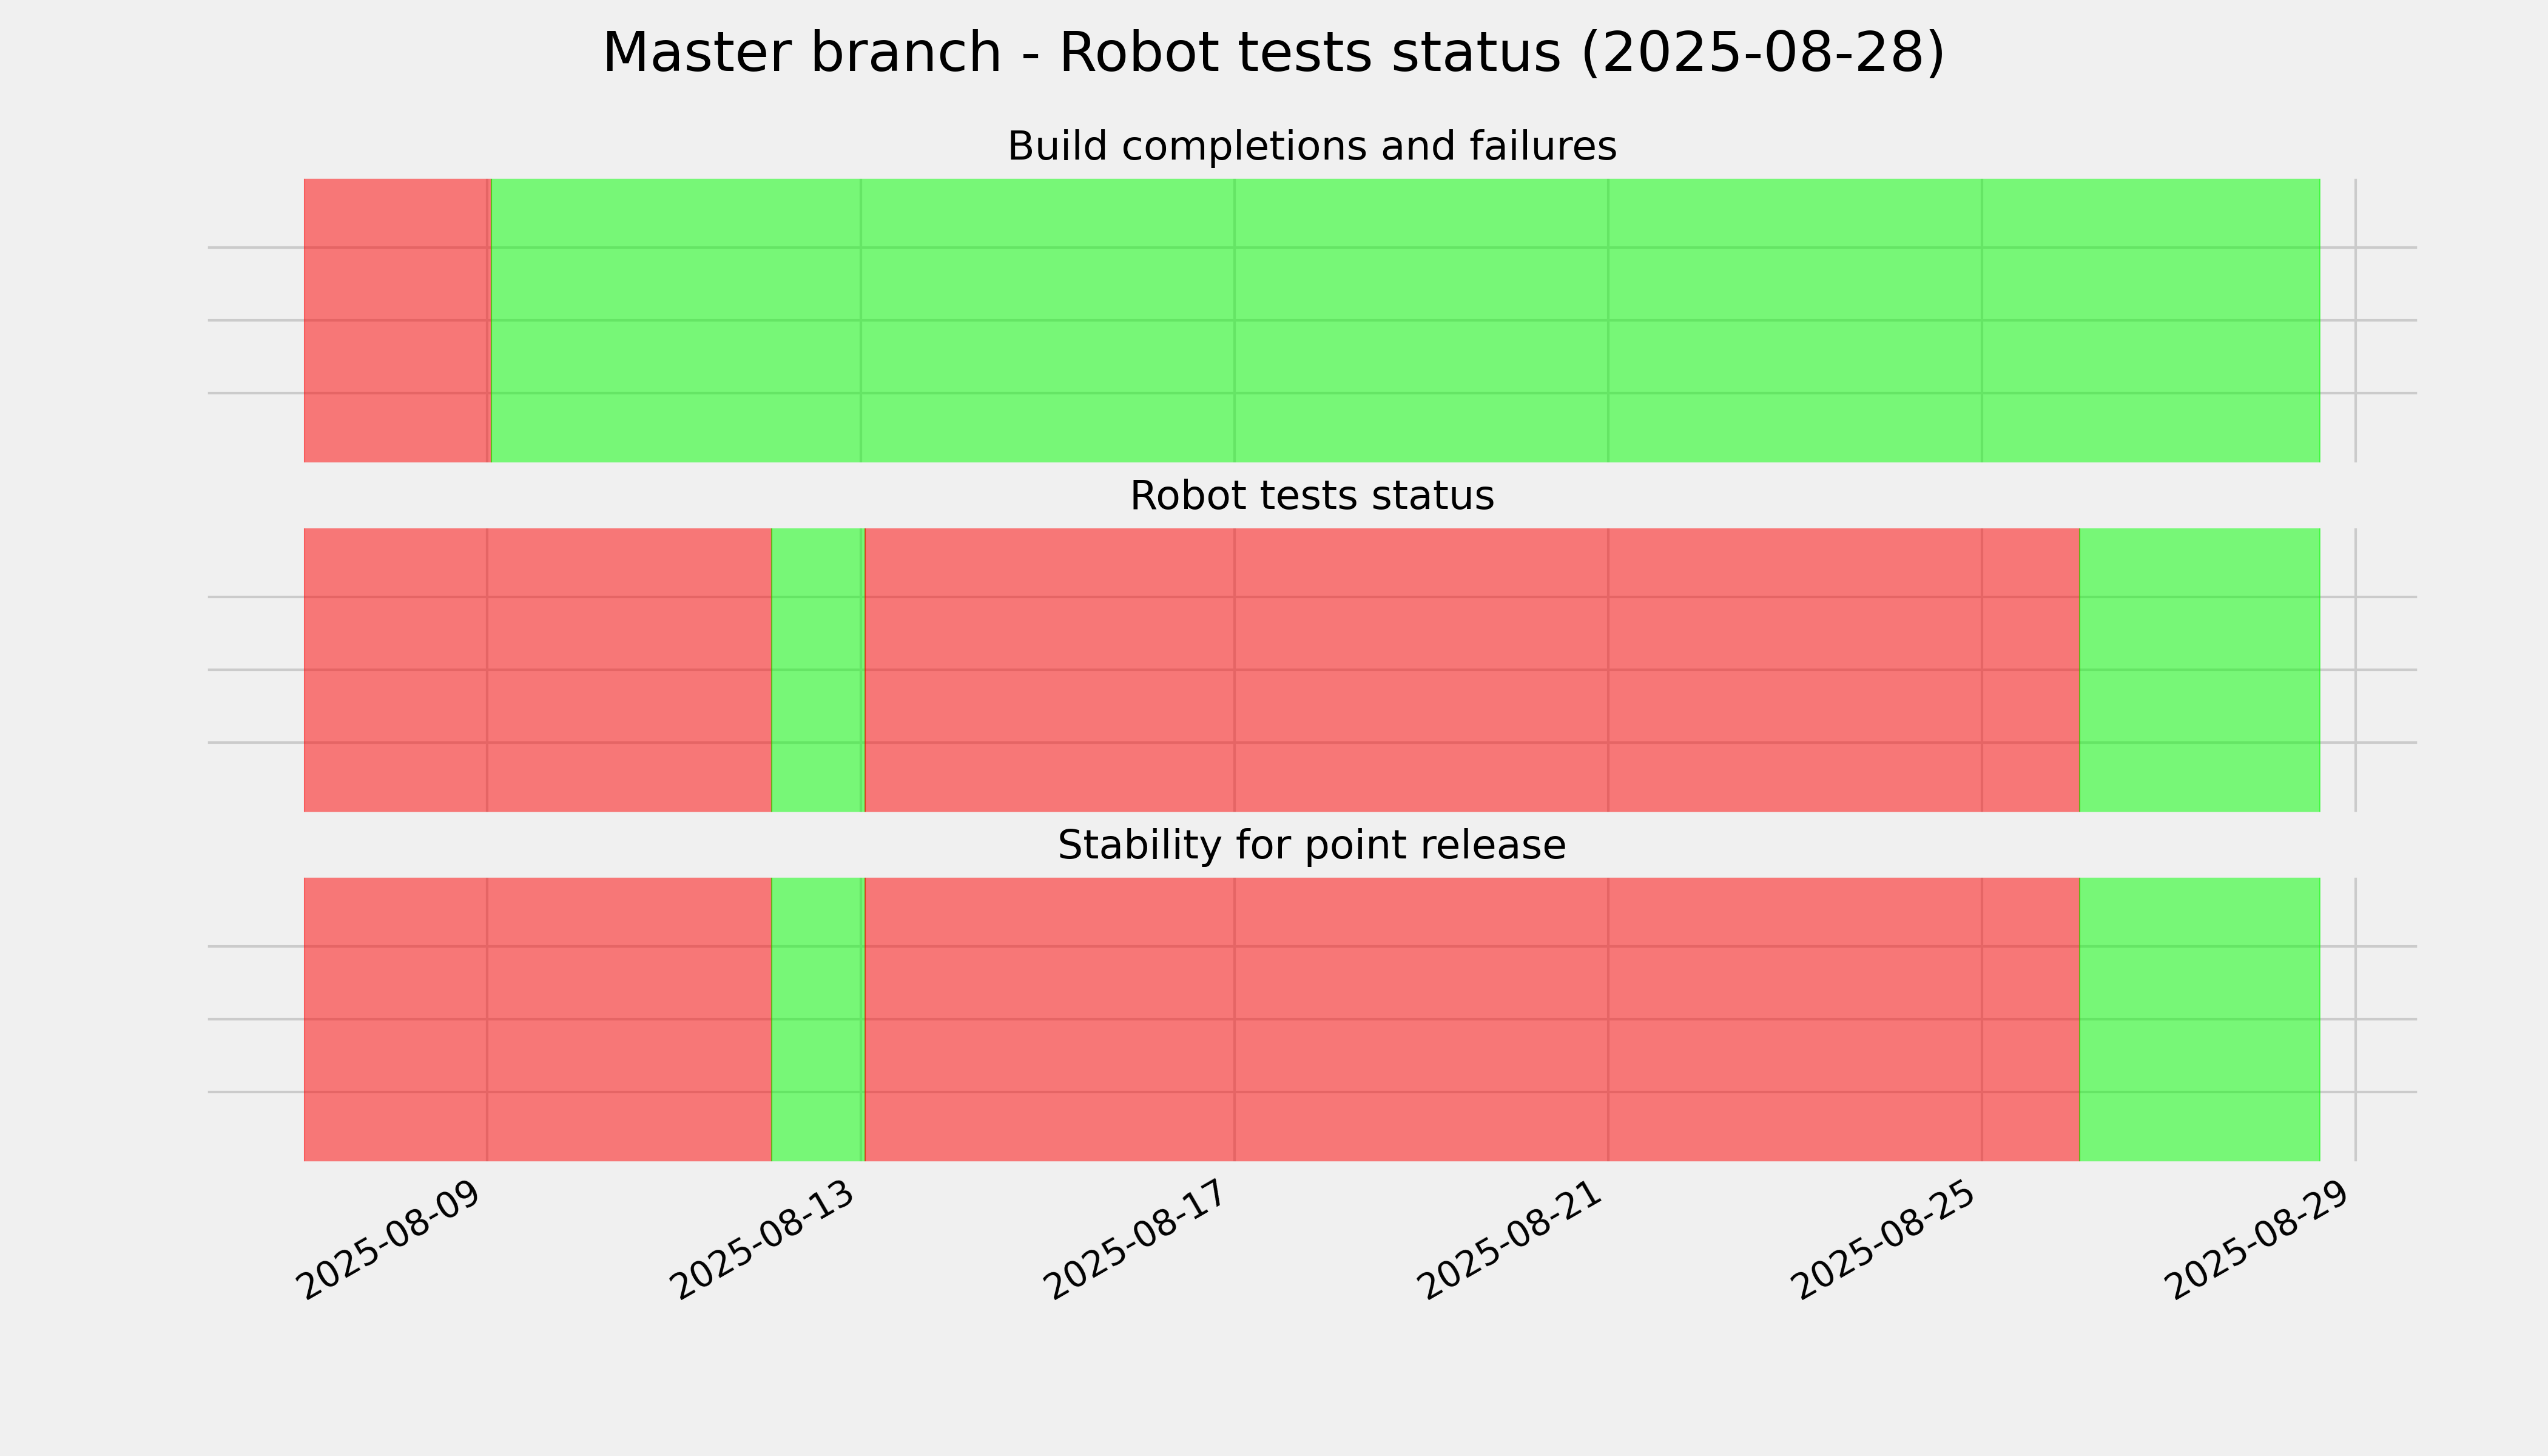Click the first red segment in Robot tests status

(x=538, y=670)
